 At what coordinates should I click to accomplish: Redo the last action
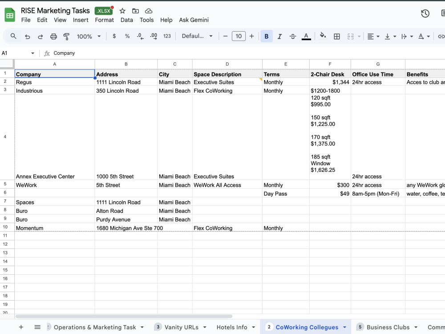(40, 37)
